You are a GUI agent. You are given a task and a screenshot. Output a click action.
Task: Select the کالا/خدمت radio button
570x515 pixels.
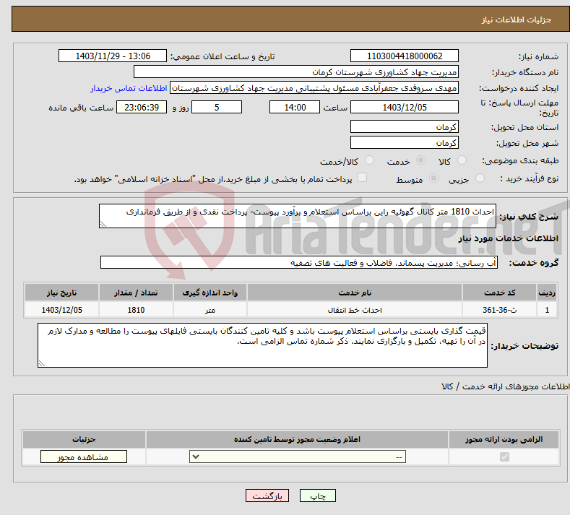click(x=369, y=160)
